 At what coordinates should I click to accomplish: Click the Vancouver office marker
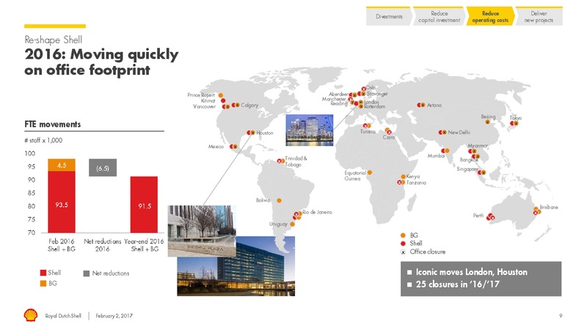[226, 106]
